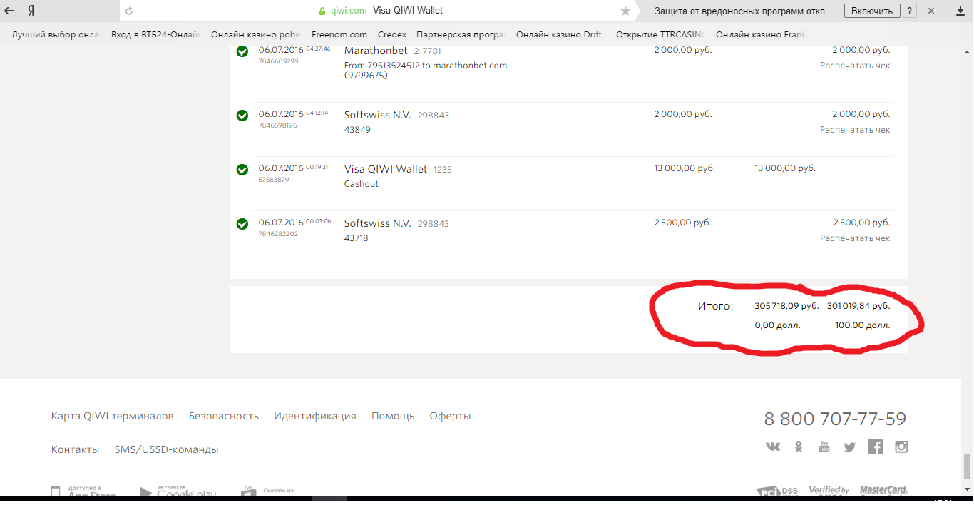The width and height of the screenshot is (974, 525).
Task: Click the Visa QIWI Wallet name above Cashout
Action: [386, 169]
